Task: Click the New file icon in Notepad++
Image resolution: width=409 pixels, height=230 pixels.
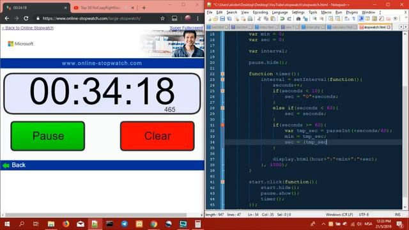Action: click(209, 19)
